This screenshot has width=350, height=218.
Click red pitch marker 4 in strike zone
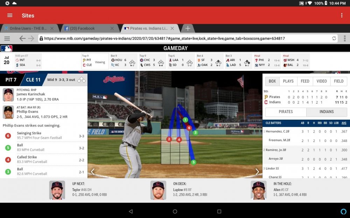click(179, 140)
